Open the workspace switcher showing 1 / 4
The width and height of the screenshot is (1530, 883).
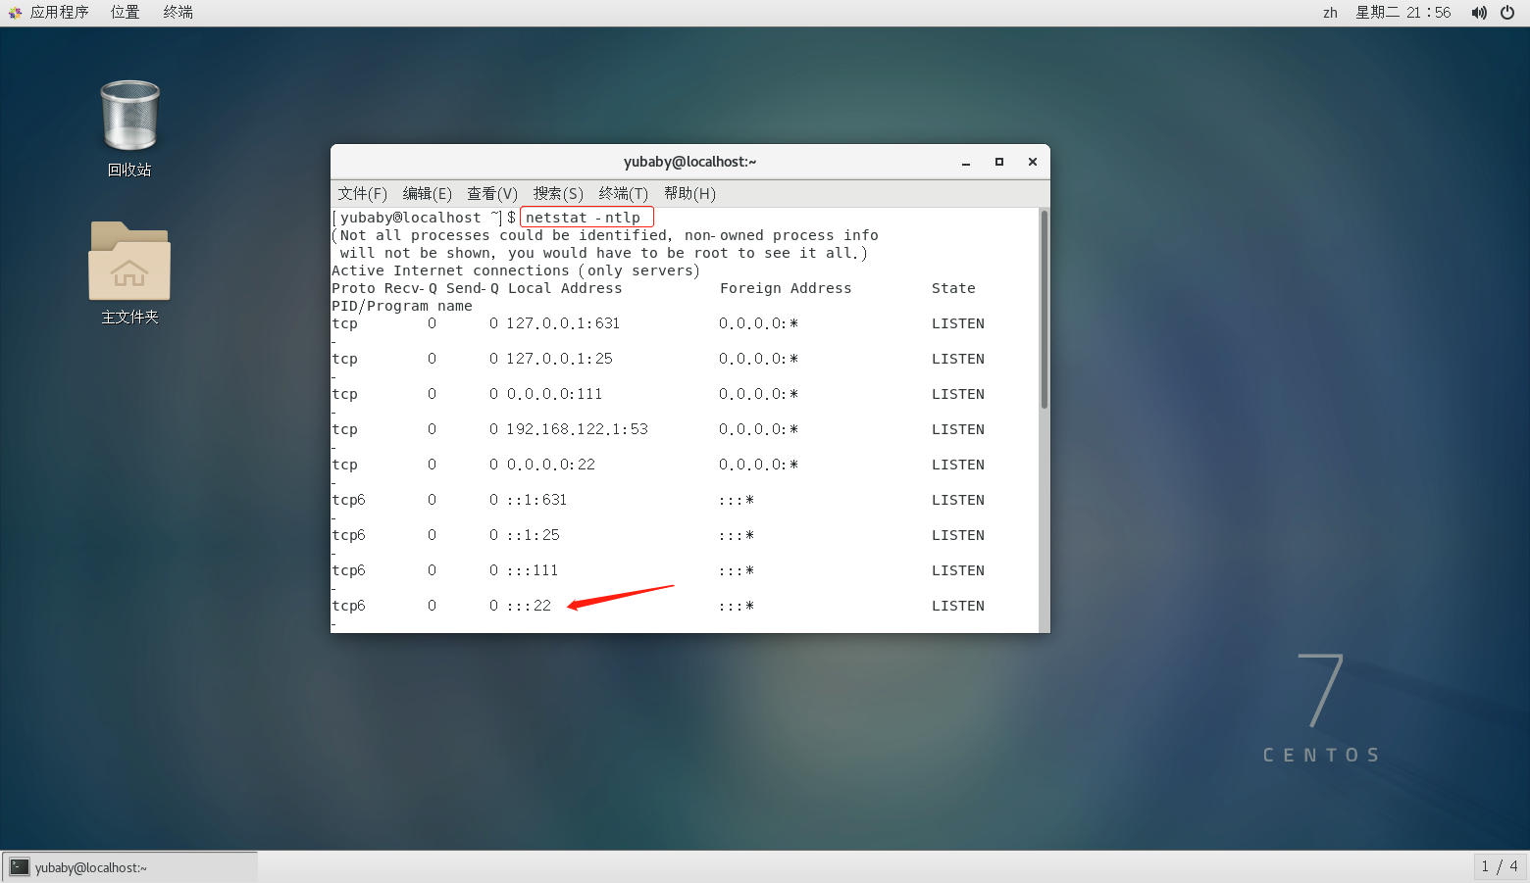pos(1500,866)
